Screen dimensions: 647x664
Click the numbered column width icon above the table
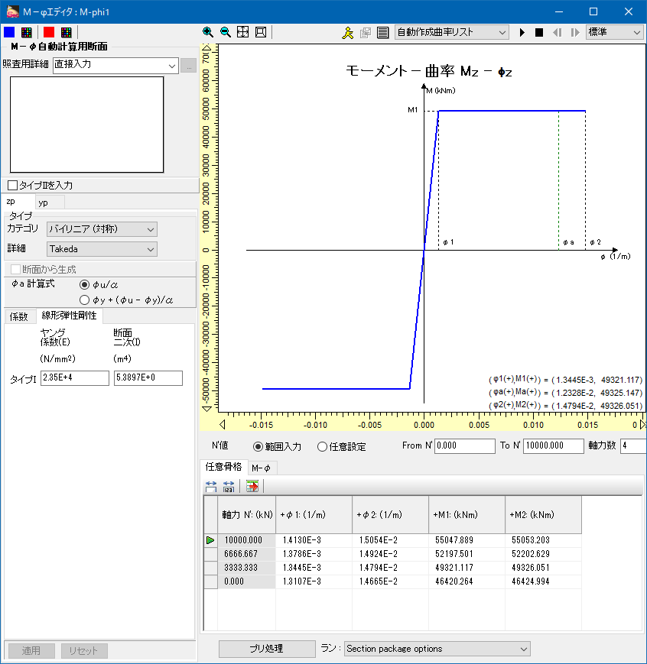tap(229, 486)
